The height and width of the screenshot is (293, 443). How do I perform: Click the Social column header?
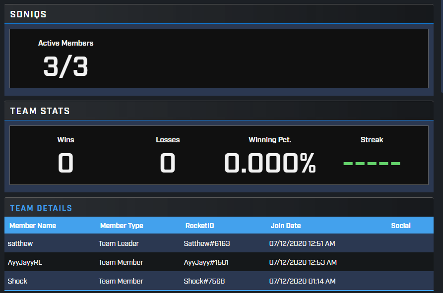pyautogui.click(x=401, y=226)
